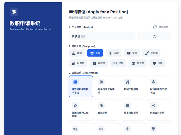The width and height of the screenshot is (181, 135).
Task: Select the 工学 discipline chip
Action: [95, 53]
